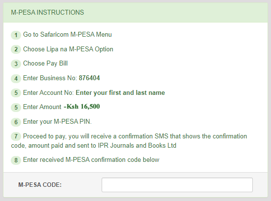Click the Choose Pay Bill text
The height and width of the screenshot is (201, 271).
point(45,64)
